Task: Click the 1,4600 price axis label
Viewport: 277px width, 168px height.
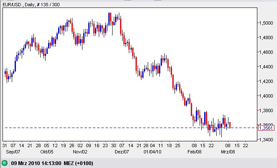Action: (x=266, y=52)
